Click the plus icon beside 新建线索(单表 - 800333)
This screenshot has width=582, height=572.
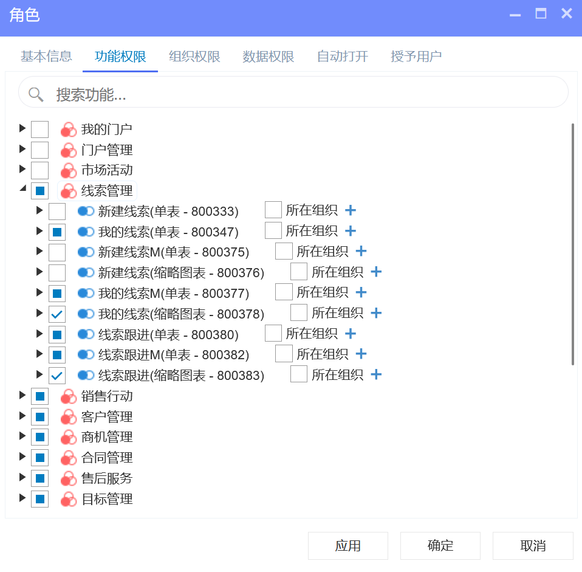point(351,210)
